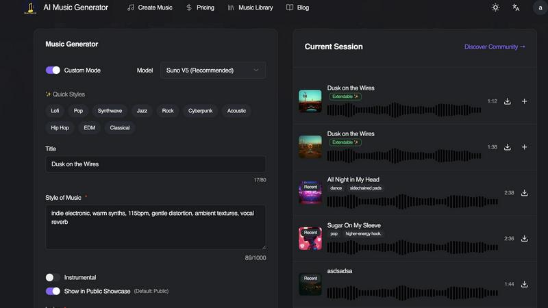Select the Hip Hop quick style
The image size is (548, 308).
[x=60, y=128]
